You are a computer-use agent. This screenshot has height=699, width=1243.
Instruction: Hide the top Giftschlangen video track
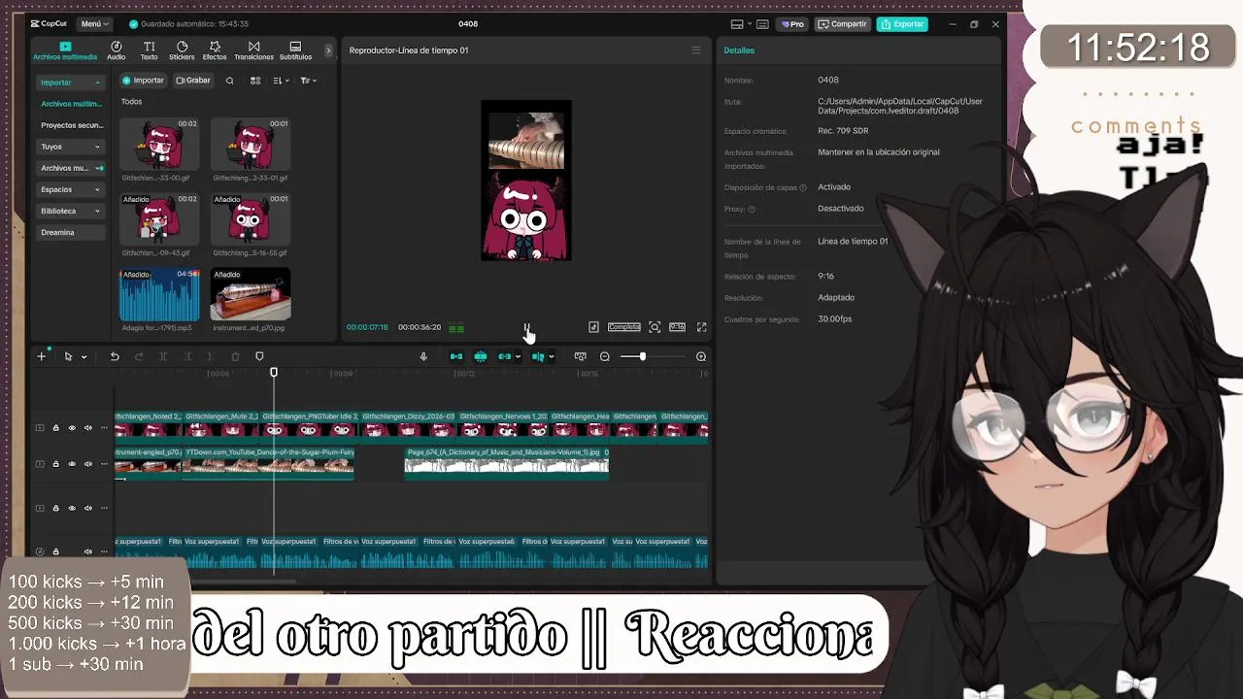click(x=72, y=428)
